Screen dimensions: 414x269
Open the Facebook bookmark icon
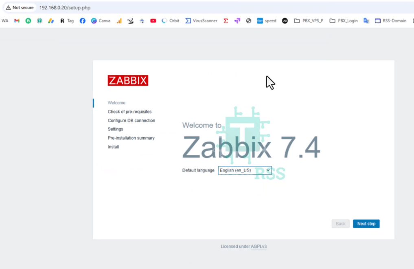click(x=82, y=21)
